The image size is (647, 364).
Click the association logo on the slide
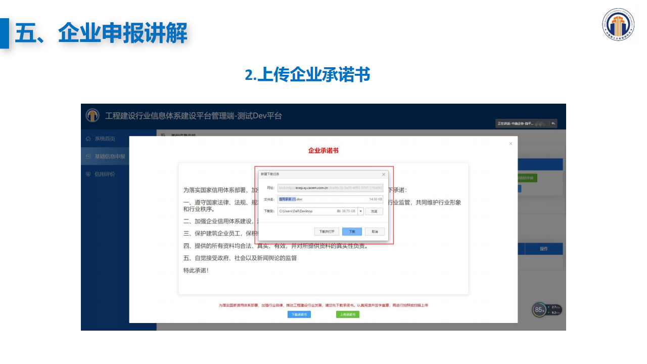pyautogui.click(x=618, y=24)
